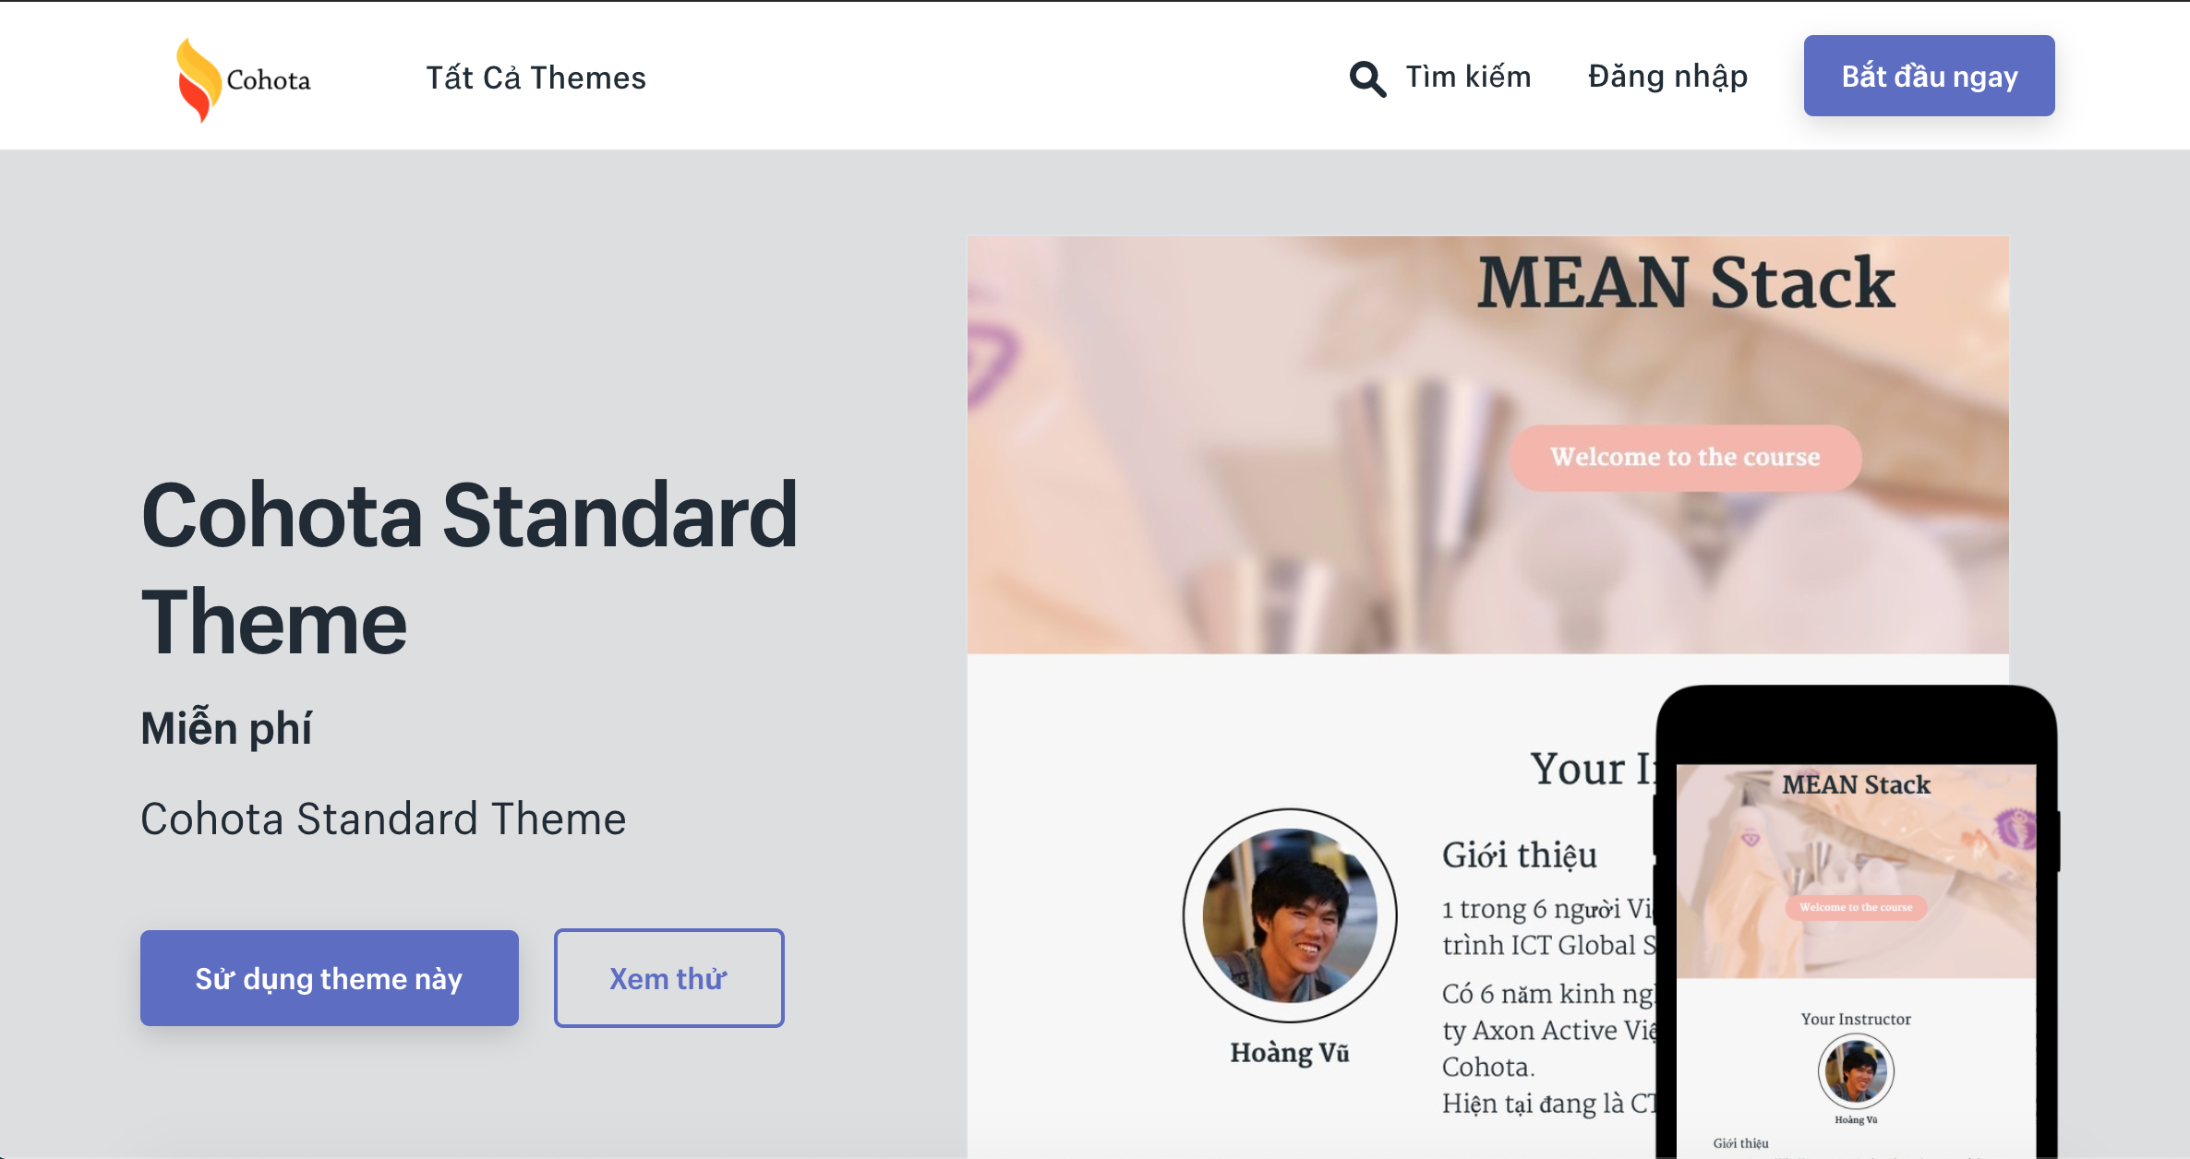This screenshot has width=2190, height=1159.
Task: Click the Cohota Standard Theme main heading
Action: pos(469,568)
